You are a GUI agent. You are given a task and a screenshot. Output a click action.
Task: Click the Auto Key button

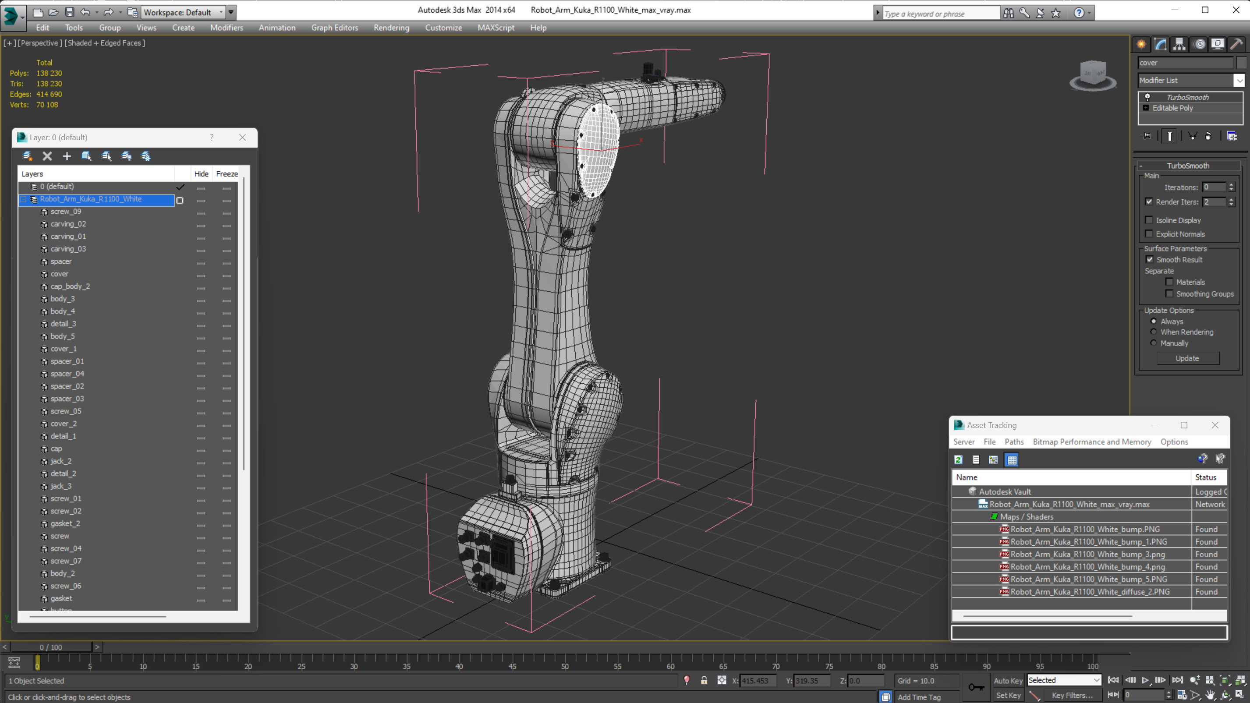pyautogui.click(x=1008, y=681)
